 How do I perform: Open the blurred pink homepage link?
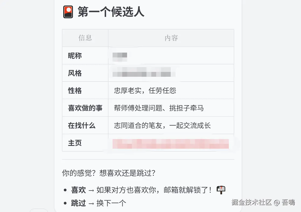click(171, 144)
